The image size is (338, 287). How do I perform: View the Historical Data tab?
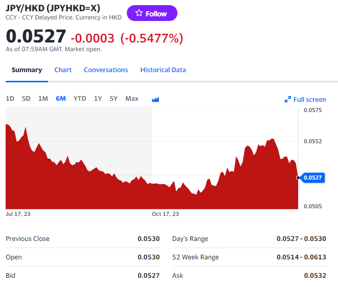[x=163, y=70]
